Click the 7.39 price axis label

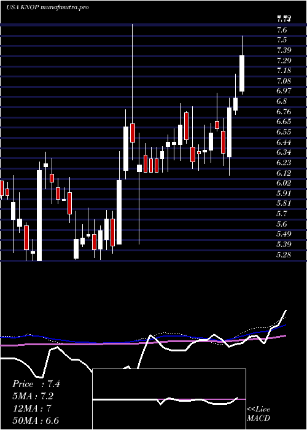coord(284,50)
